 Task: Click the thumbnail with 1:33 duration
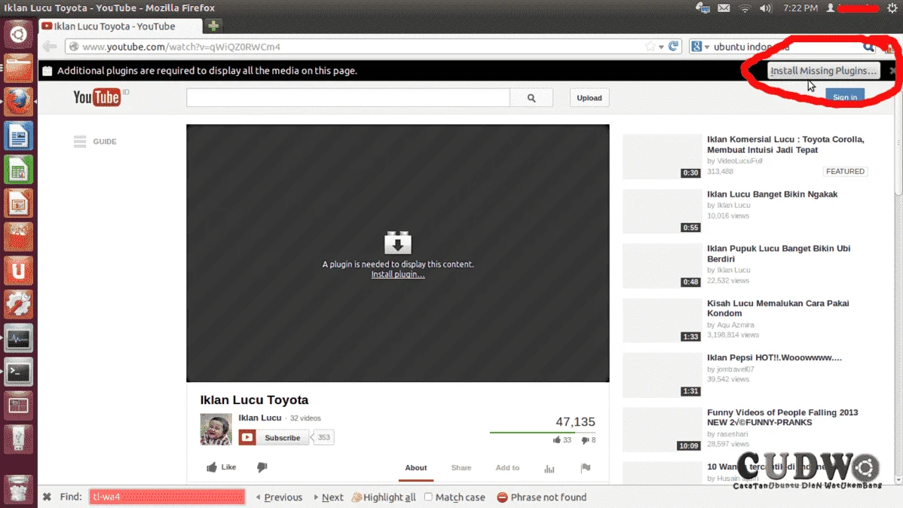(663, 320)
